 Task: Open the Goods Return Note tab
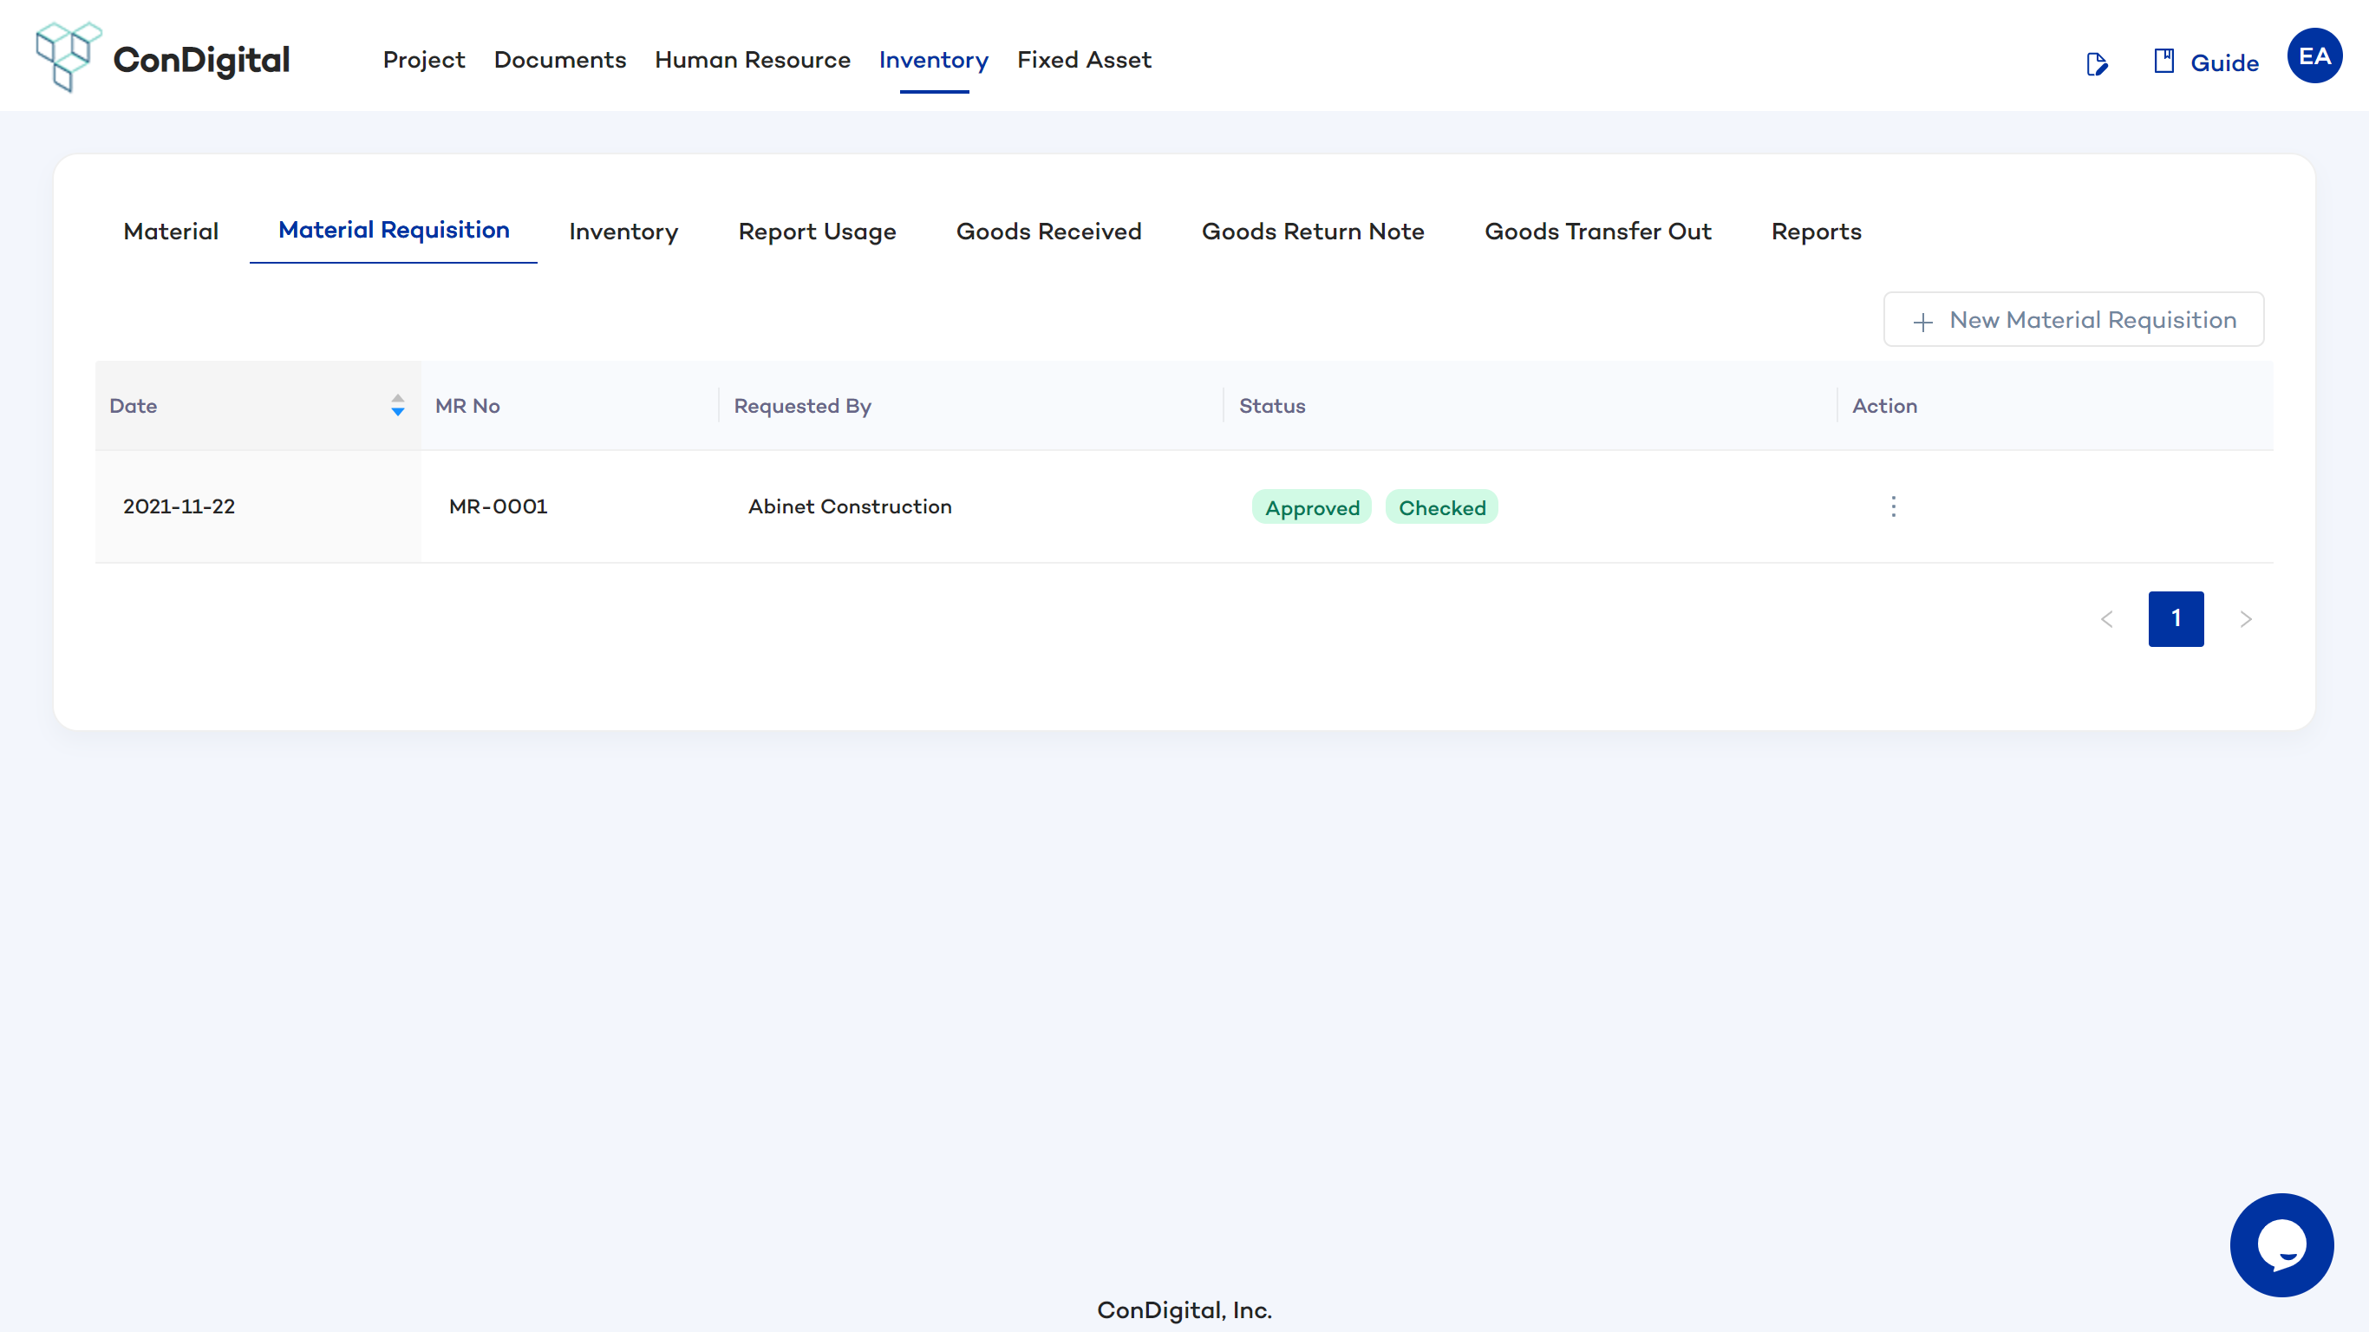tap(1312, 231)
